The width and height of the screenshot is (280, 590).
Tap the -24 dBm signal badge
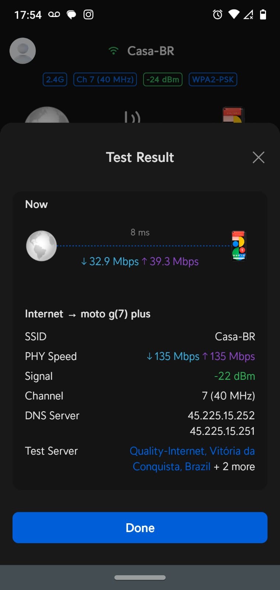[x=163, y=79]
